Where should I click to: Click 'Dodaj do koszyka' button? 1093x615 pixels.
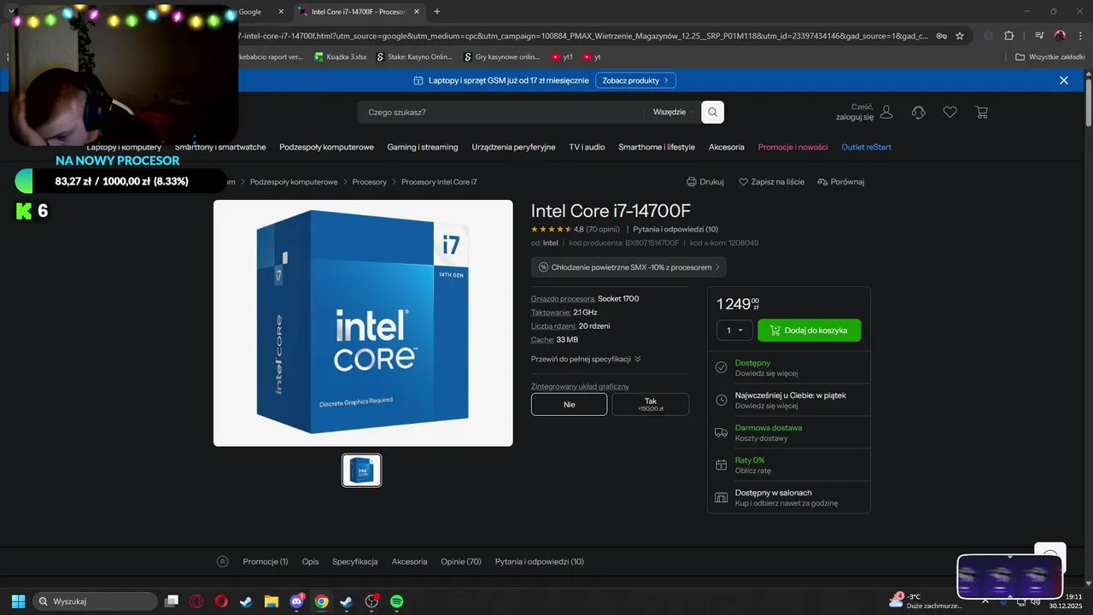tap(810, 330)
